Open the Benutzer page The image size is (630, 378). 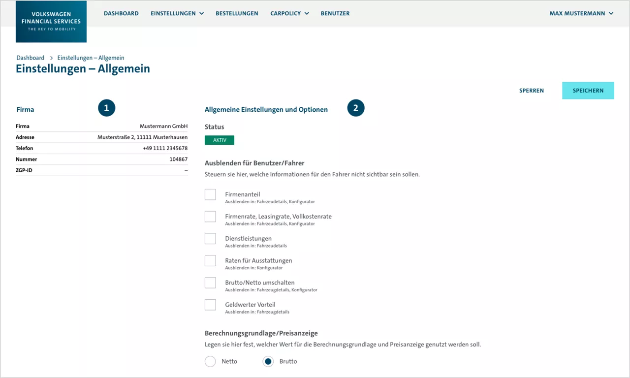click(x=335, y=13)
